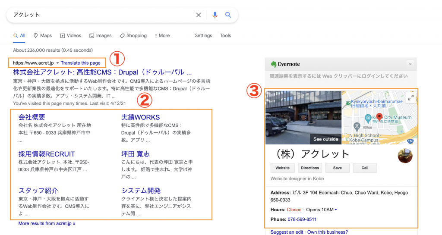Open the Evernote elephant logo

(273, 64)
